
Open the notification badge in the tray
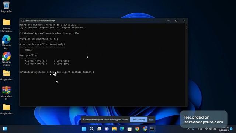point(231,129)
